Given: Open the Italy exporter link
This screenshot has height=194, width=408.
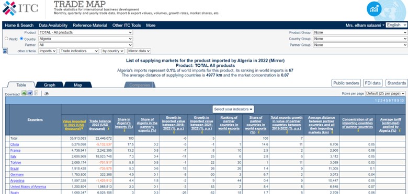Looking at the screenshot, I should click(13, 156).
